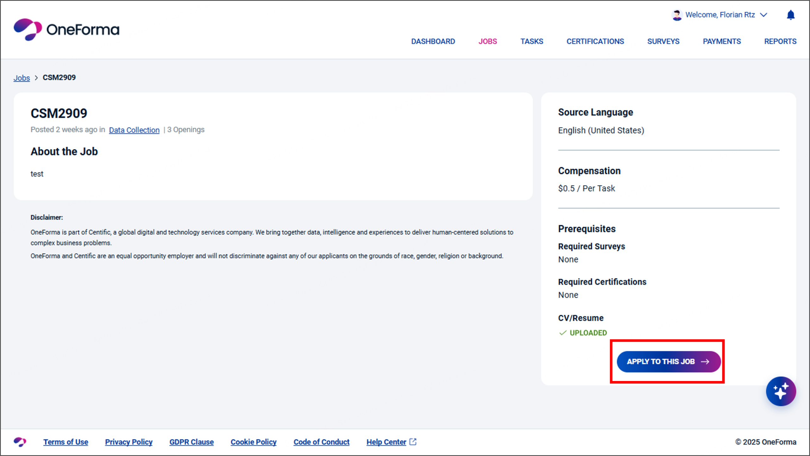Image resolution: width=810 pixels, height=456 pixels.
Task: Open the Terms of Use link
Action: (x=66, y=442)
